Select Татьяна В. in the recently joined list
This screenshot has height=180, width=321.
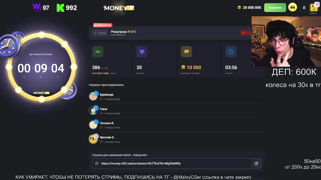pyautogui.click(x=107, y=123)
